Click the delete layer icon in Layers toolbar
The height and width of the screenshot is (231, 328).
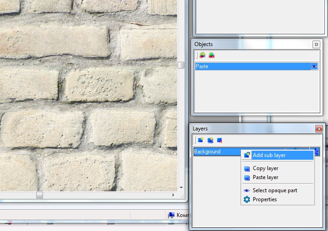point(220,140)
